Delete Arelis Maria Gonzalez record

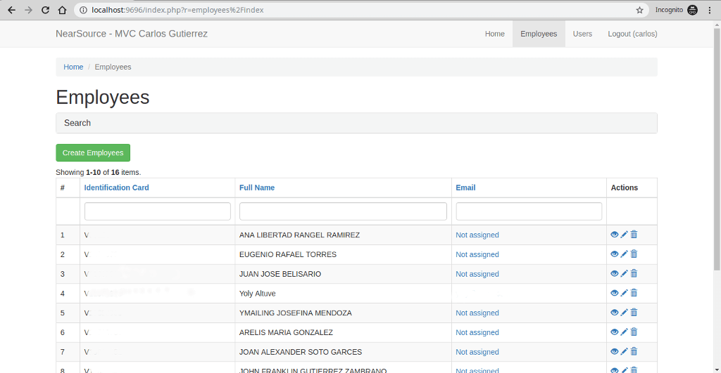point(634,332)
